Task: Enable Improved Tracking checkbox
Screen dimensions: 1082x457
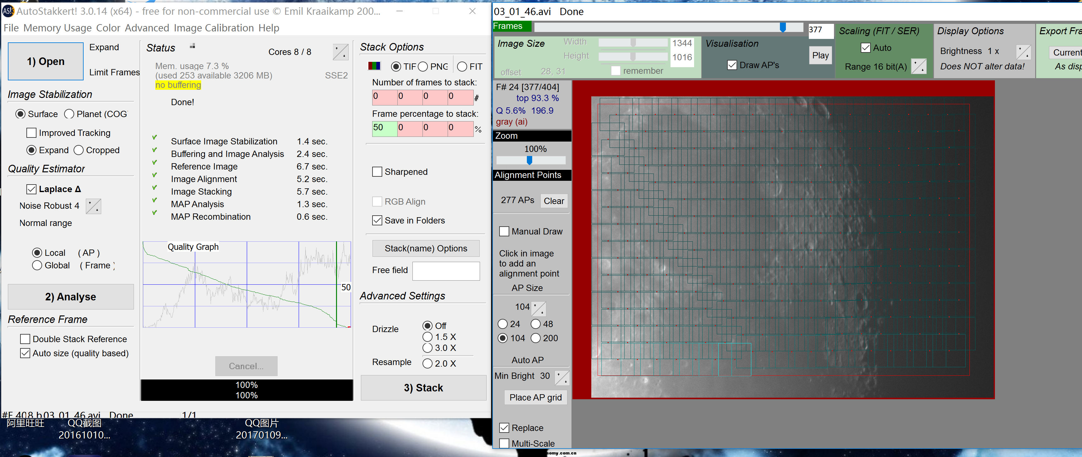Action: 31,133
